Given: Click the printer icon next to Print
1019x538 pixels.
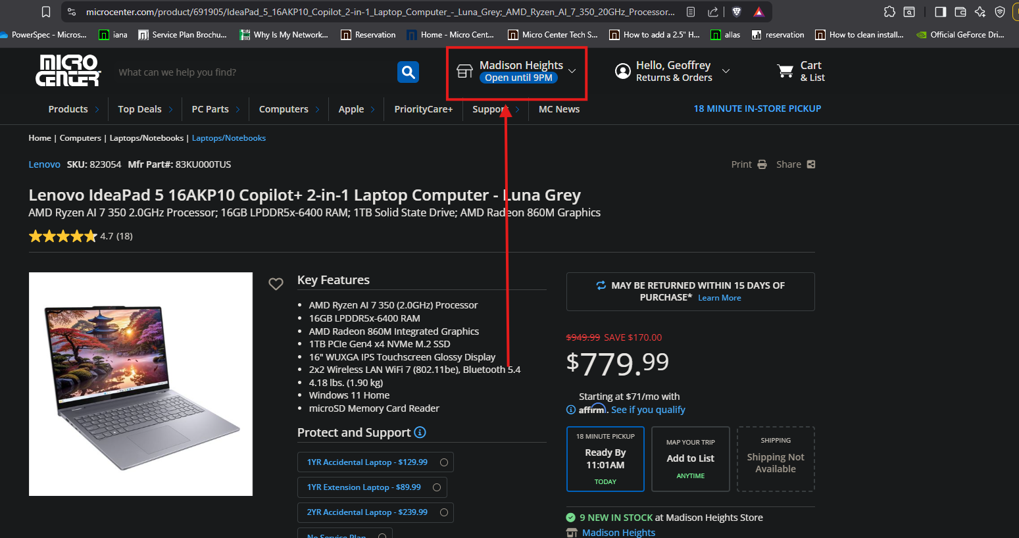Looking at the screenshot, I should point(762,164).
